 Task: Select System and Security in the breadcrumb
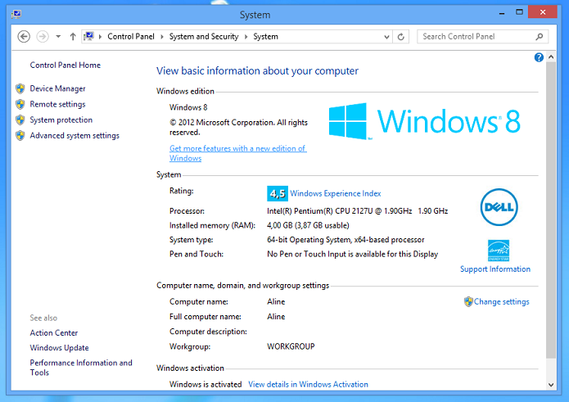pyautogui.click(x=204, y=37)
